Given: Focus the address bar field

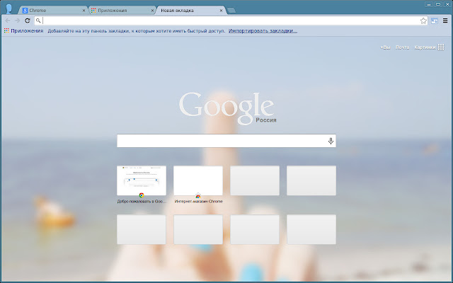Looking at the screenshot, I should tap(231, 21).
